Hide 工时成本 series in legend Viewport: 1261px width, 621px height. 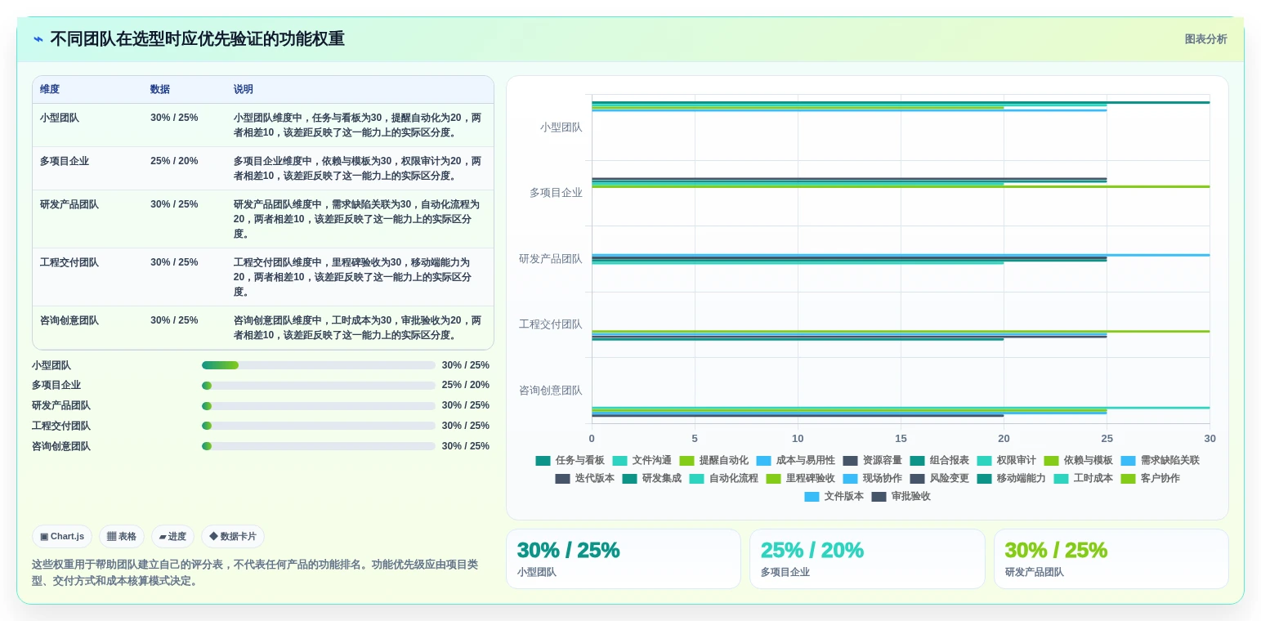(x=1083, y=479)
